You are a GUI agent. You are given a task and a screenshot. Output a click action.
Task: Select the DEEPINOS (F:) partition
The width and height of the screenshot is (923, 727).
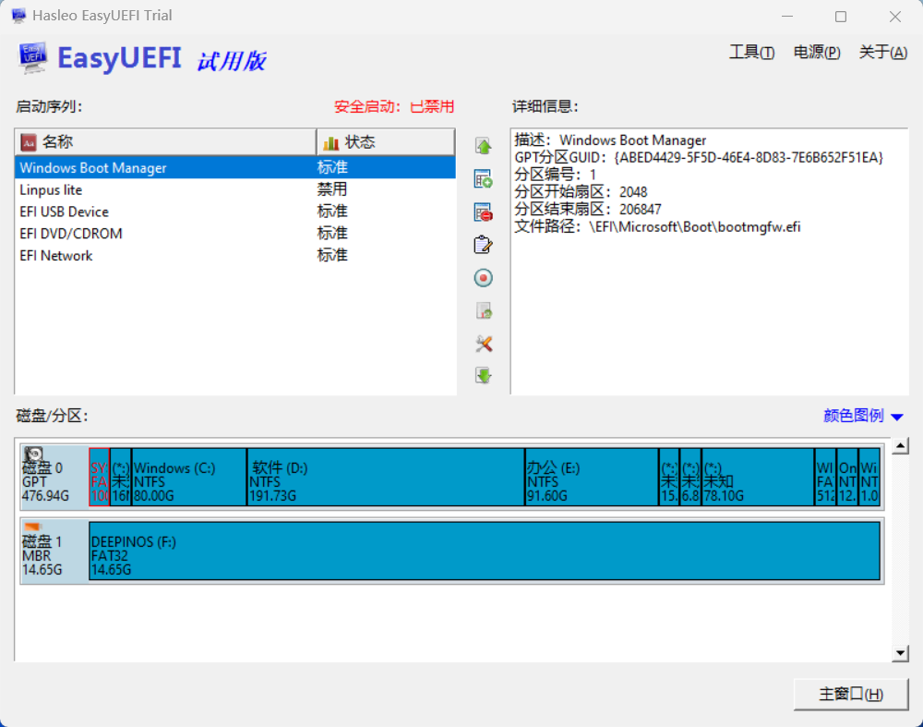click(x=485, y=551)
